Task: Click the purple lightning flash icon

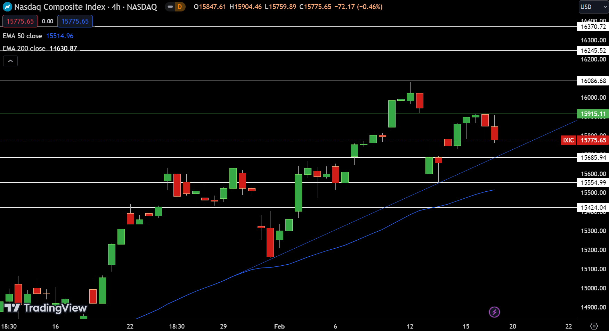Action: pyautogui.click(x=494, y=312)
